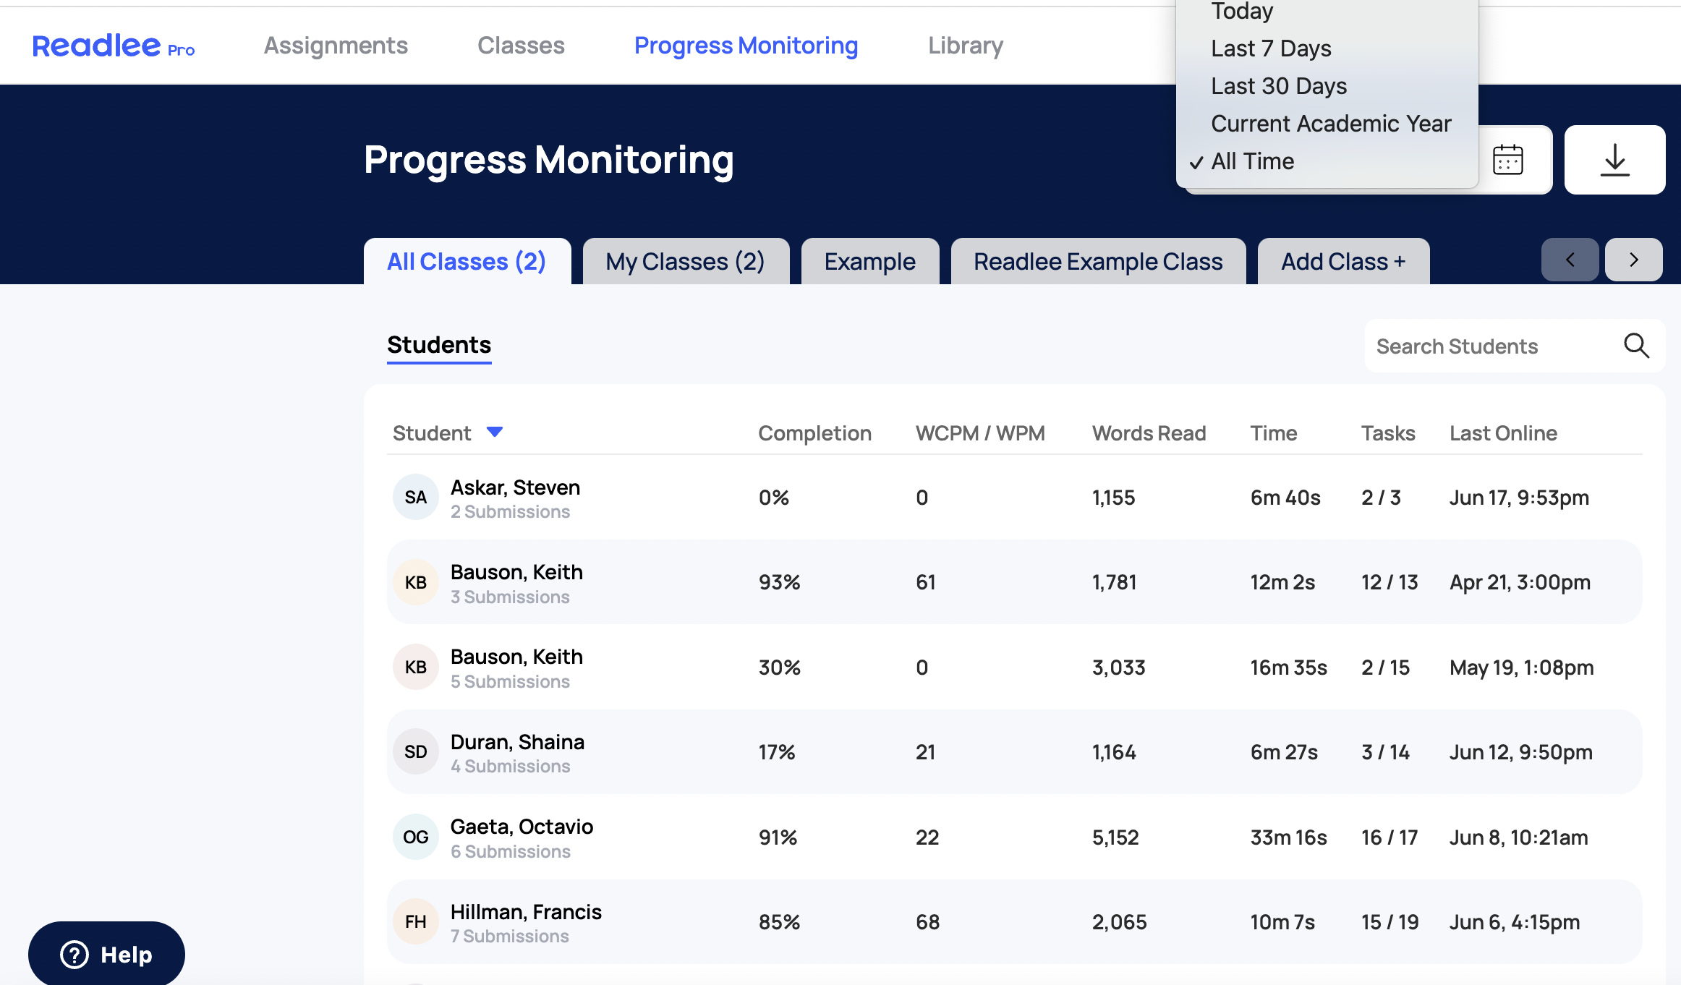Click the KB avatar with 3 Submissions
This screenshot has width=1681, height=985.
point(415,582)
